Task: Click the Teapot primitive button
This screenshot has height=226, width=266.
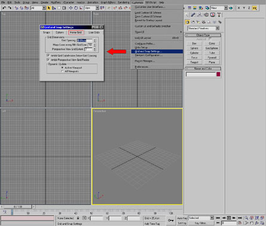Action: (194, 62)
